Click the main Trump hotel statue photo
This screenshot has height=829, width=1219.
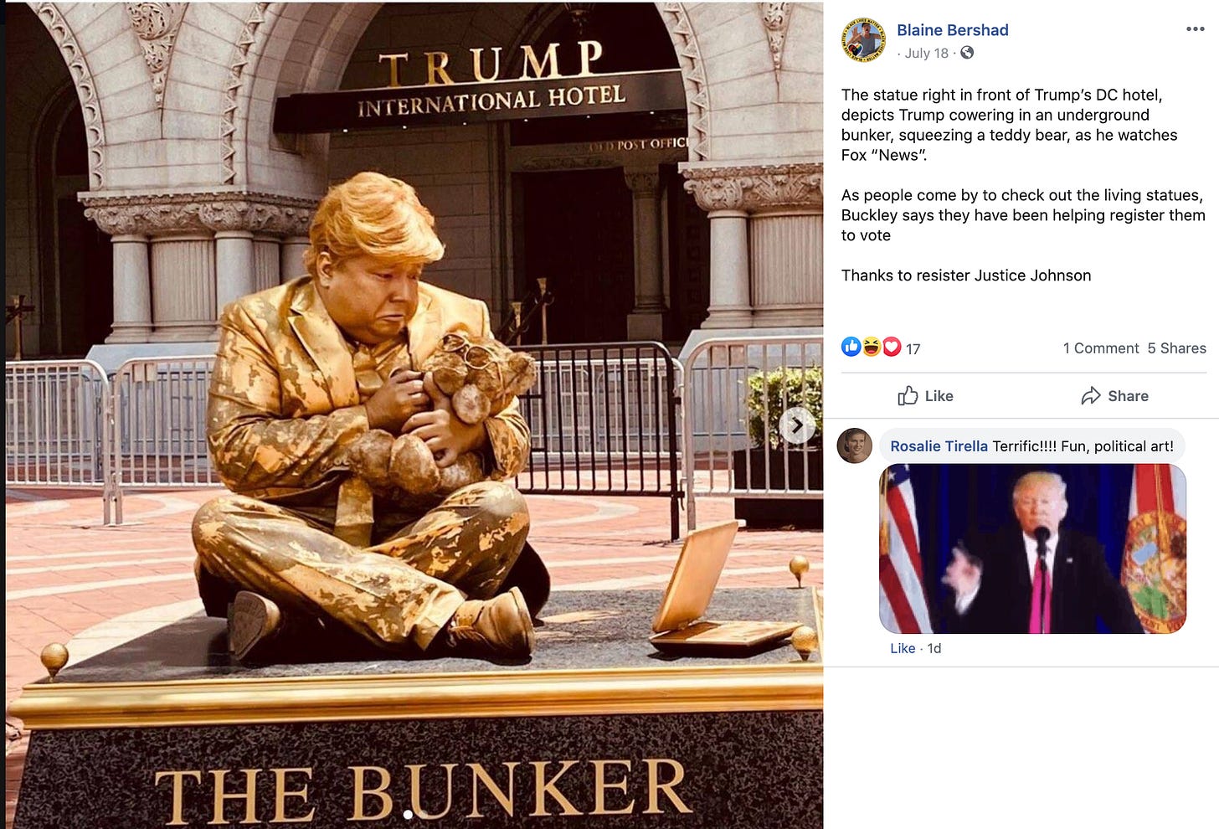pyautogui.click(x=414, y=414)
